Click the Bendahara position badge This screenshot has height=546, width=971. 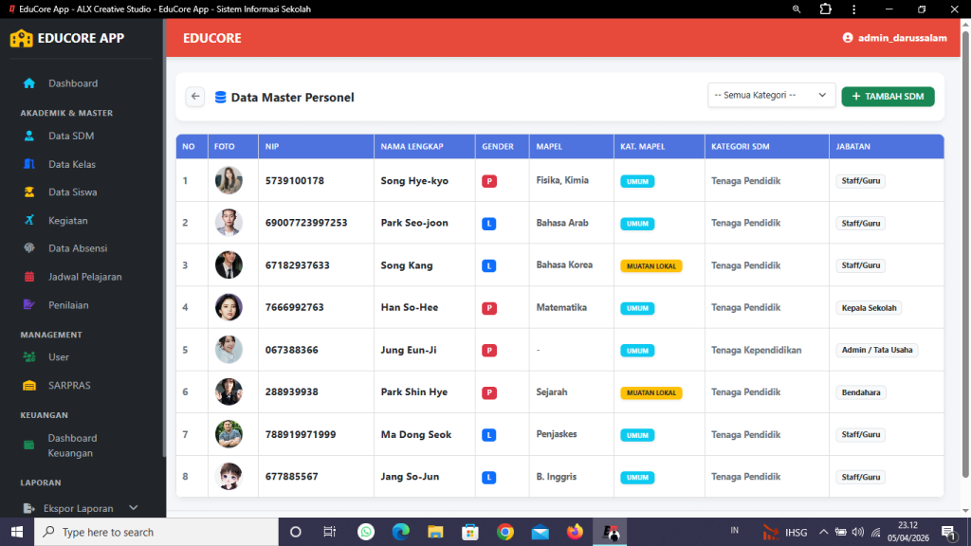(x=861, y=392)
